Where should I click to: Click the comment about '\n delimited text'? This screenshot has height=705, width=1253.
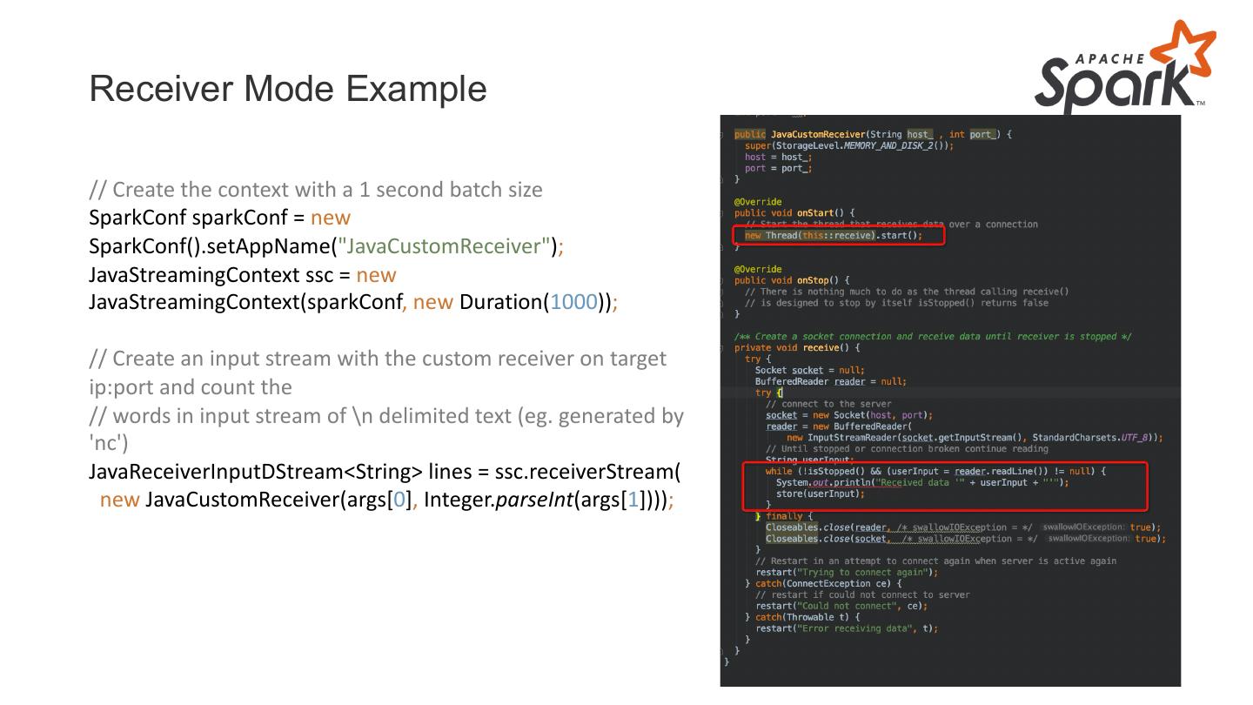(386, 416)
